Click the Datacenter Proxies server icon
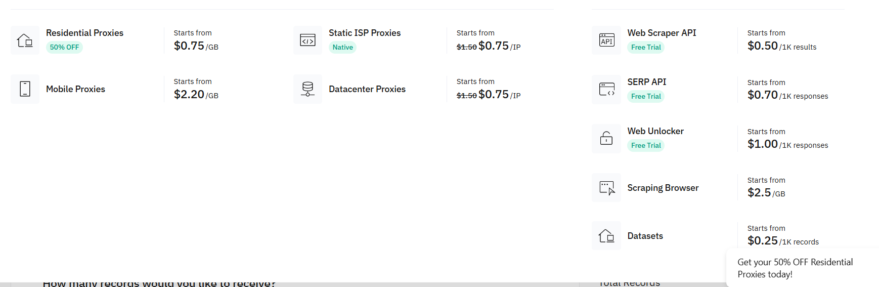Screen dimensions: 879x287 point(307,89)
